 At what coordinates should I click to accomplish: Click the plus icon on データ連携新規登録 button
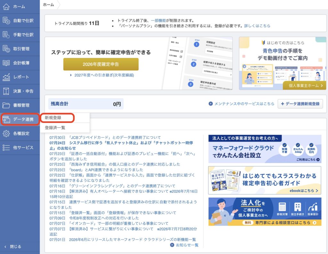pos(283,103)
